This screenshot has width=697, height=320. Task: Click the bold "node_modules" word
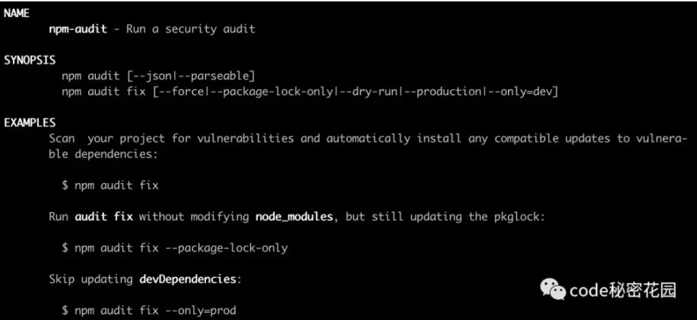293,216
